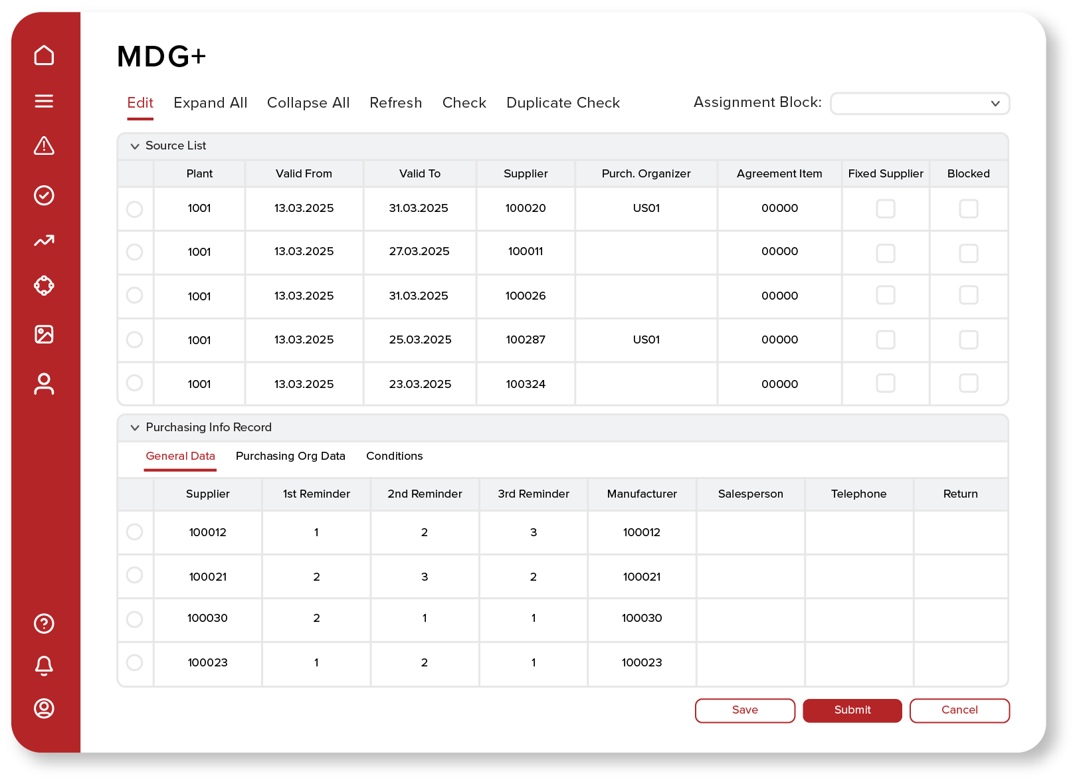Enable Fixed Supplier for supplier 100020

coord(885,208)
